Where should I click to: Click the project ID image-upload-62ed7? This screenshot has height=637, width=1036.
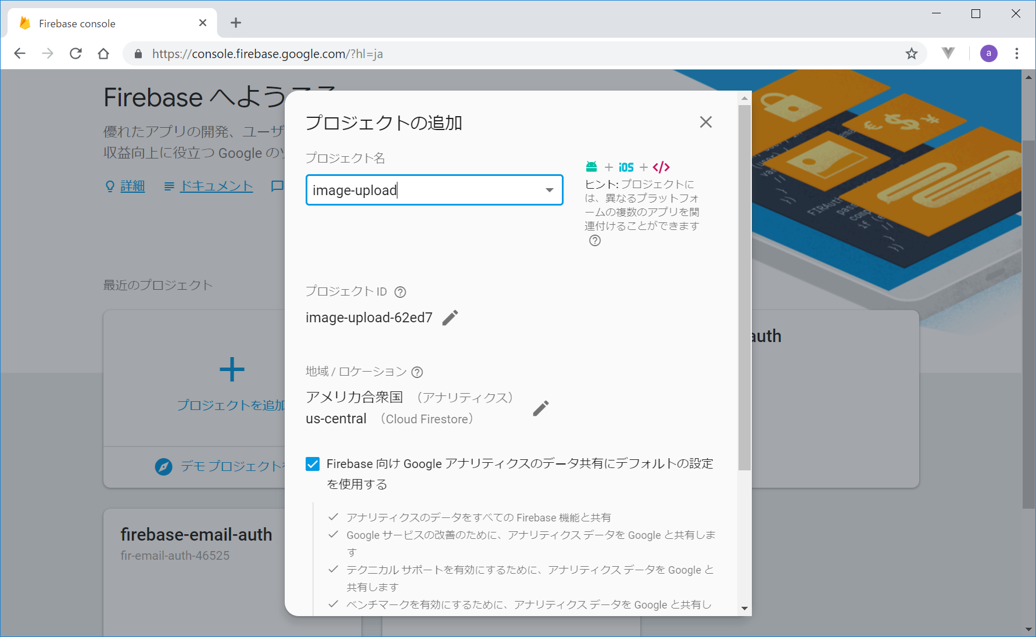click(x=369, y=318)
